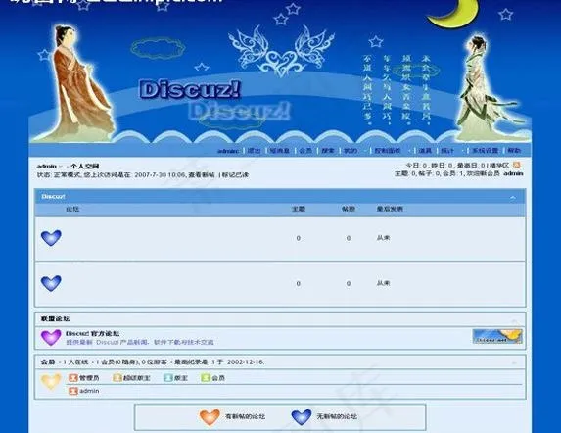Collapse the 会员 online list section arrow
The width and height of the screenshot is (561, 433).
pos(514,362)
